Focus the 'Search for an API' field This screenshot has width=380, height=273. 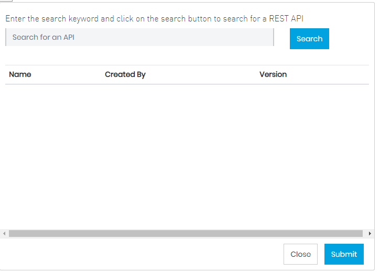[139, 37]
